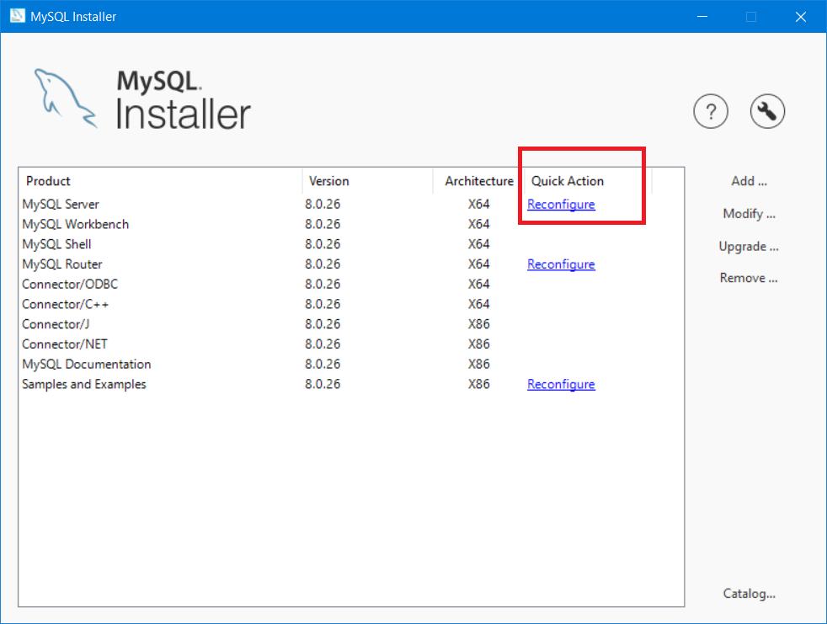The image size is (827, 624).
Task: Select the MySQL Workbench row
Action: (x=351, y=224)
